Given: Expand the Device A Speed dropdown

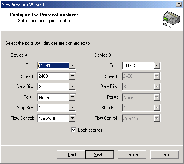Looking at the screenshot, I should (72, 76).
